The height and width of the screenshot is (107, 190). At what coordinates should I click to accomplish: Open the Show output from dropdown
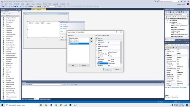pos(47,85)
